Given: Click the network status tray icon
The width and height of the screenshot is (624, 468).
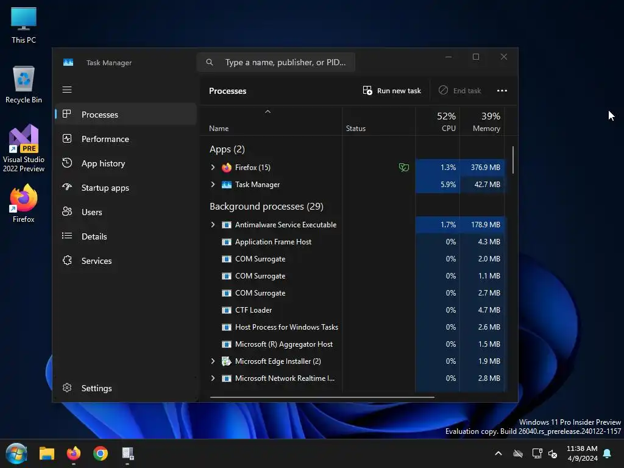Looking at the screenshot, I should pyautogui.click(x=537, y=453).
